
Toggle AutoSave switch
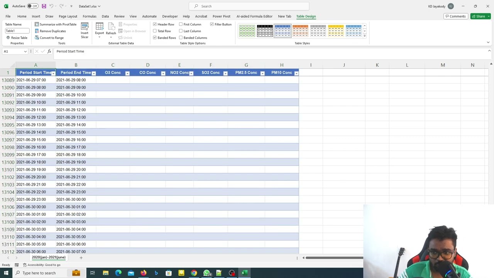(33, 6)
